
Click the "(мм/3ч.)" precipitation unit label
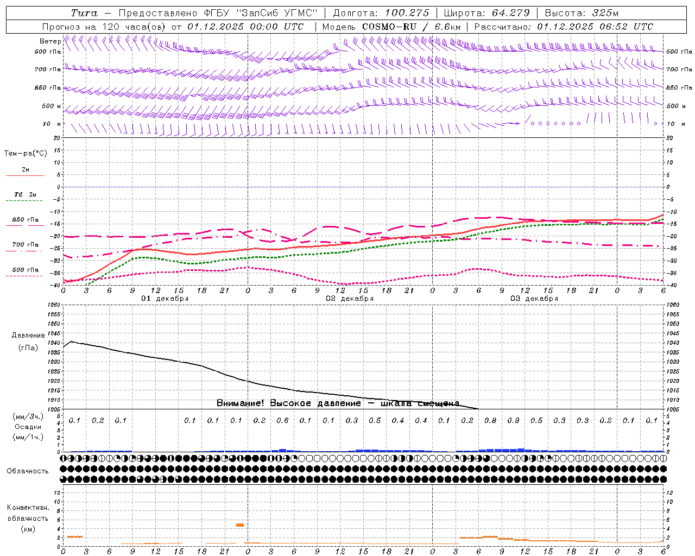(28, 416)
